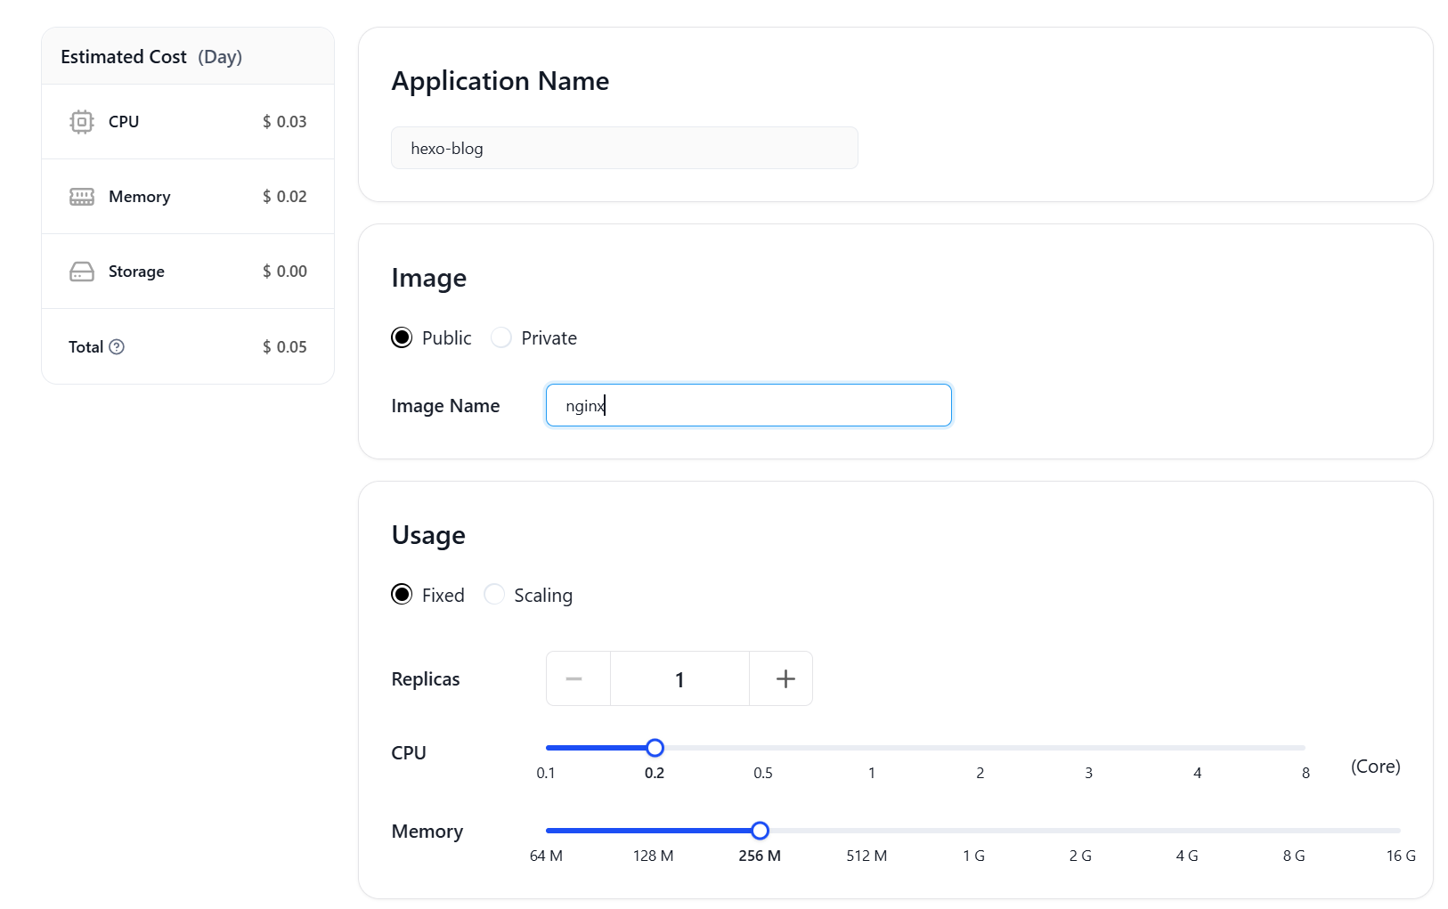Open the Total cost help question icon
Viewport: 1448px width, 909px height.
117,347
